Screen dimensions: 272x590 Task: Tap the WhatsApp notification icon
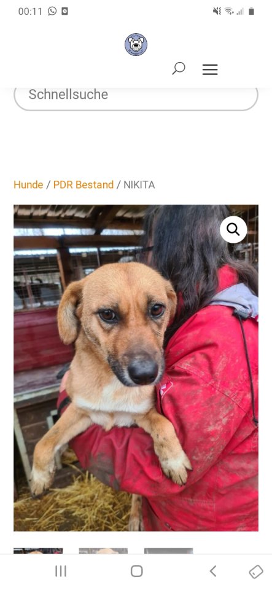coord(52,11)
